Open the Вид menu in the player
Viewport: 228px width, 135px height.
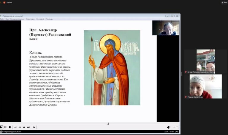tap(7, 19)
